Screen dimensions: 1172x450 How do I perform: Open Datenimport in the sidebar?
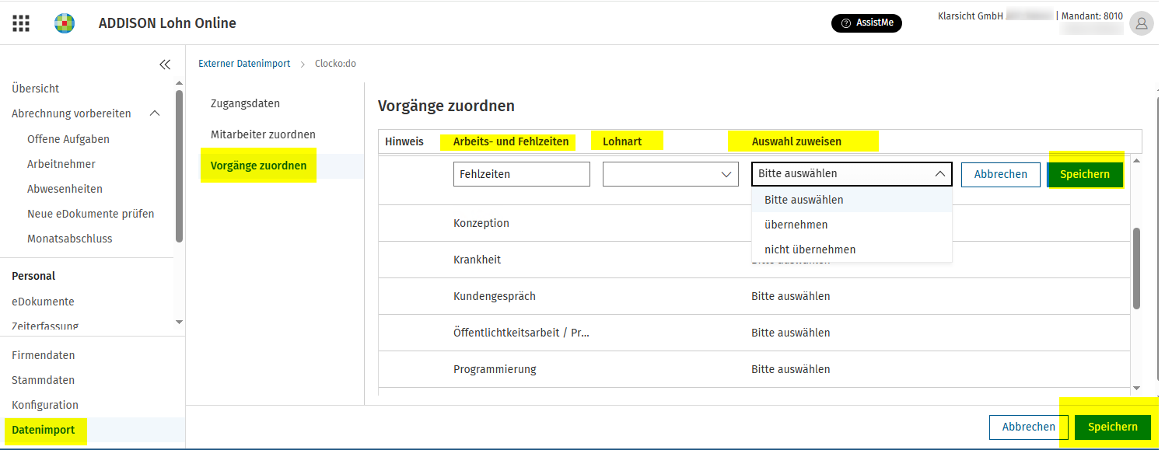44,430
